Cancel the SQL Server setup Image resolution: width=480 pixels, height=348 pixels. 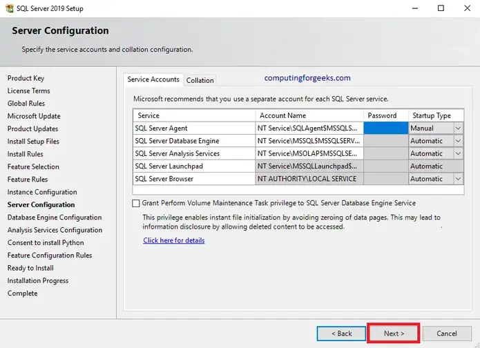[446, 333]
